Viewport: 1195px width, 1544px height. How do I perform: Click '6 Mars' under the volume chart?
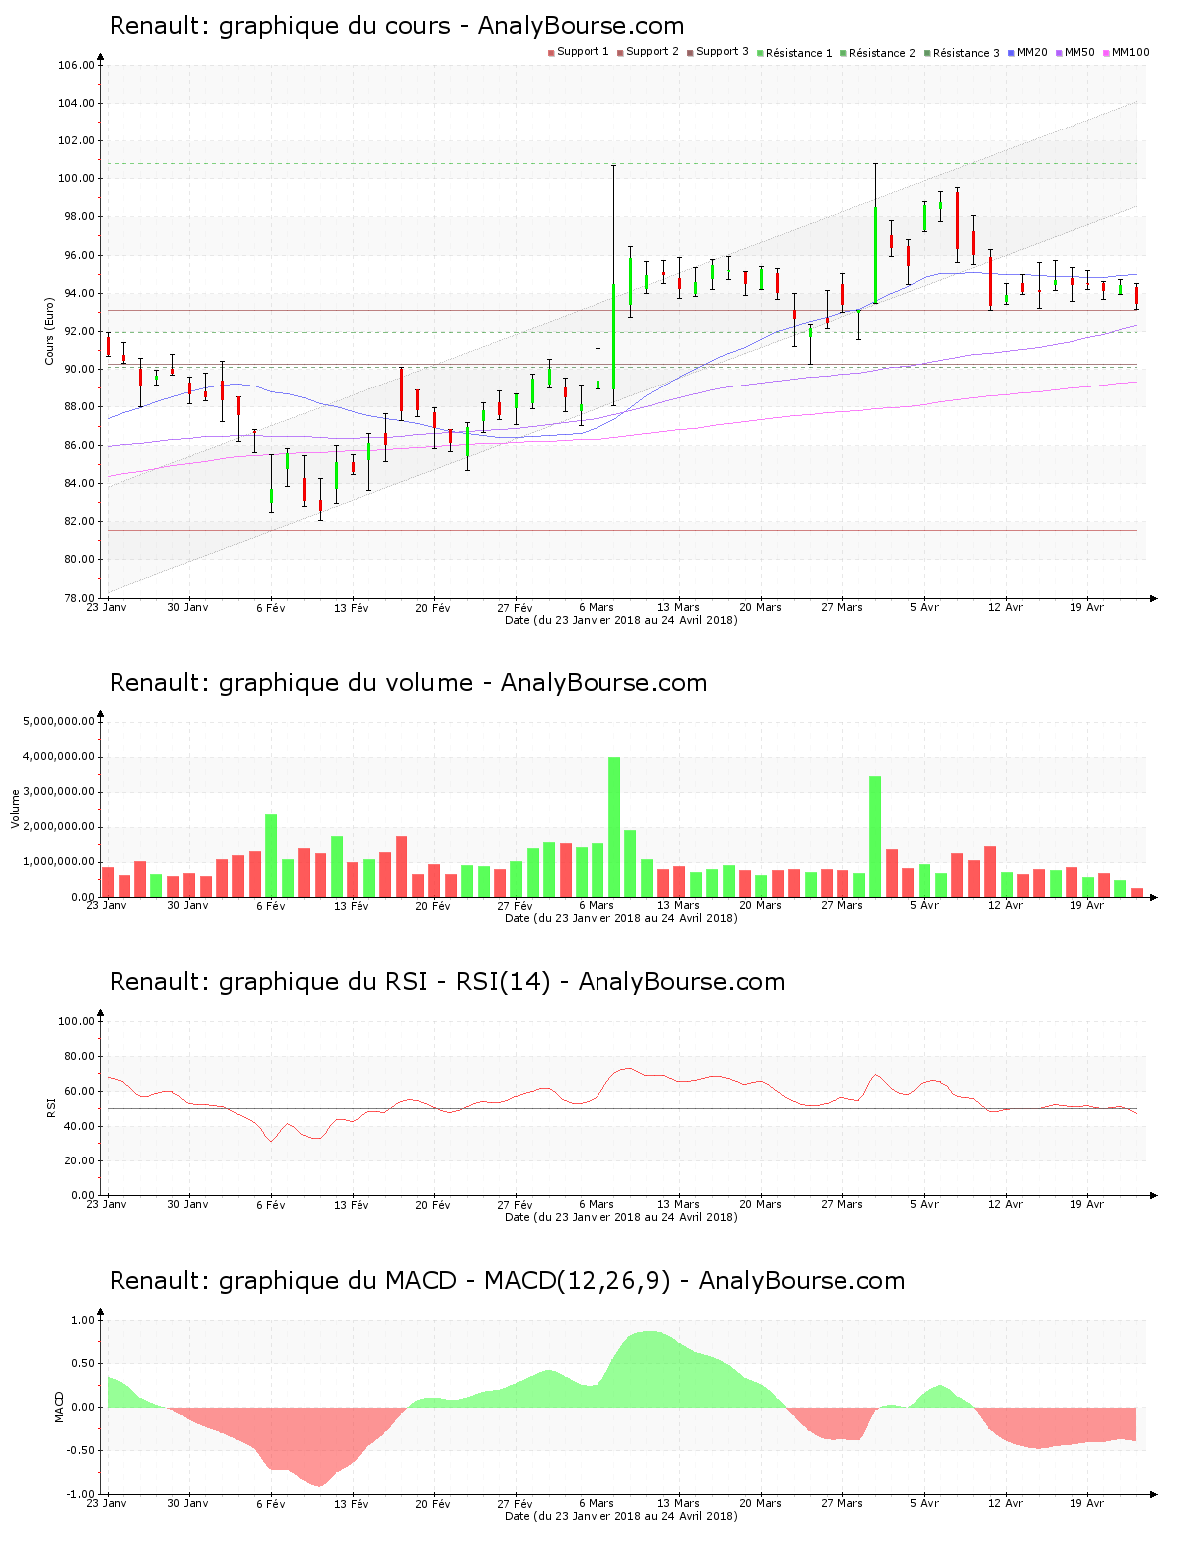point(597,905)
